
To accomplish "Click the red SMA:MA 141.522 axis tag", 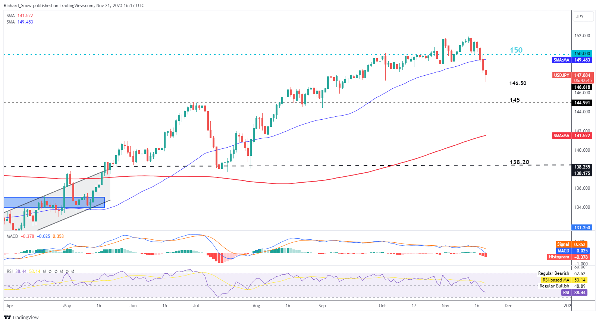I will coord(572,136).
